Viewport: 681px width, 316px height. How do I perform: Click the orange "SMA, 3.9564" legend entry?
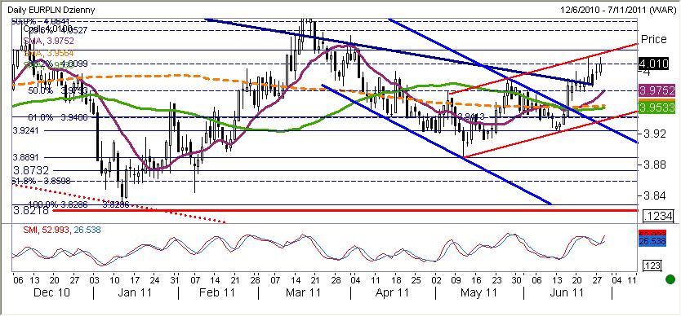tap(49, 53)
